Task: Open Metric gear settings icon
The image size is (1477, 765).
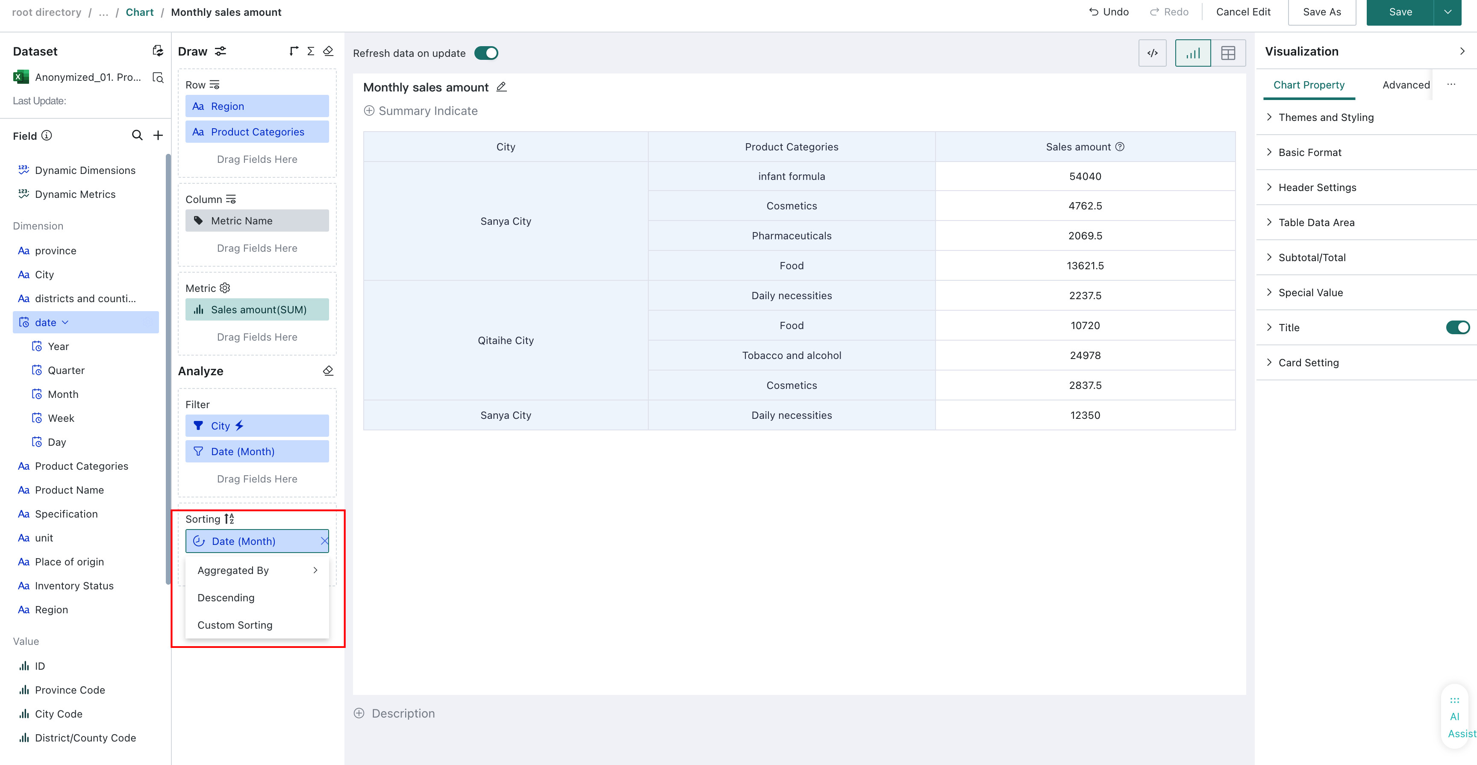Action: 225,288
